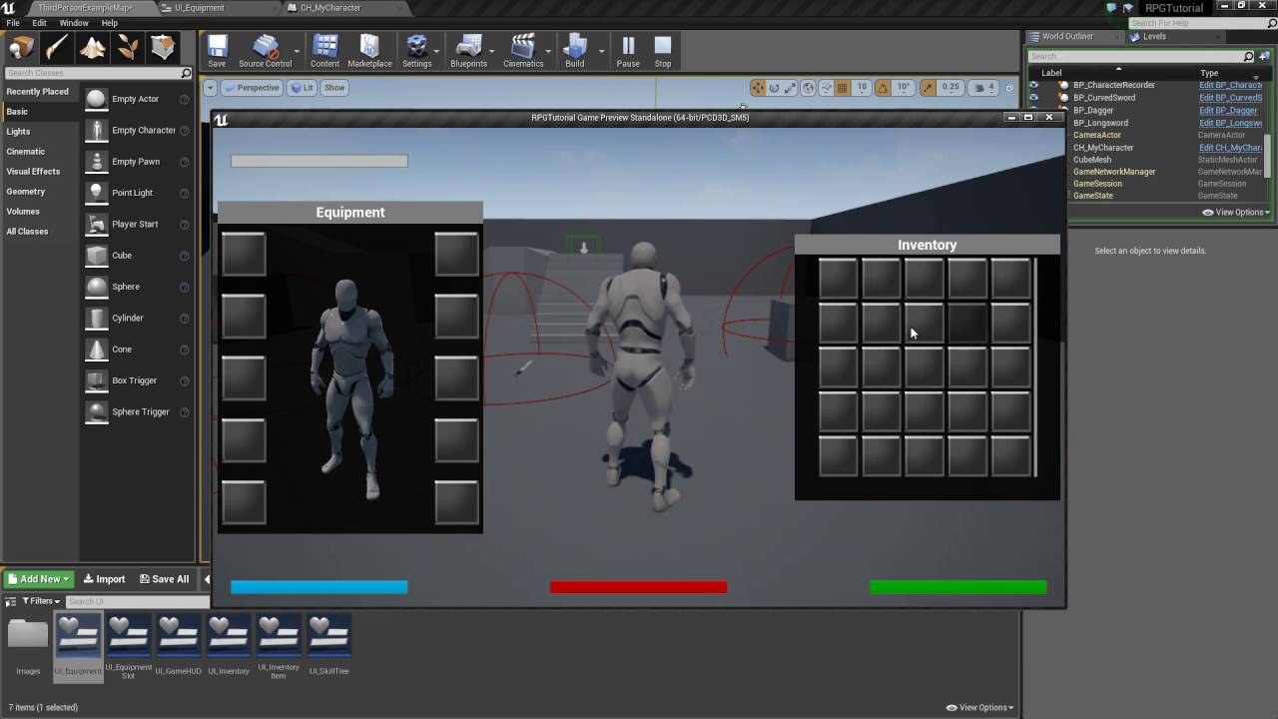Stop the play session
Viewport: 1278px width, 719px height.
pyautogui.click(x=663, y=50)
